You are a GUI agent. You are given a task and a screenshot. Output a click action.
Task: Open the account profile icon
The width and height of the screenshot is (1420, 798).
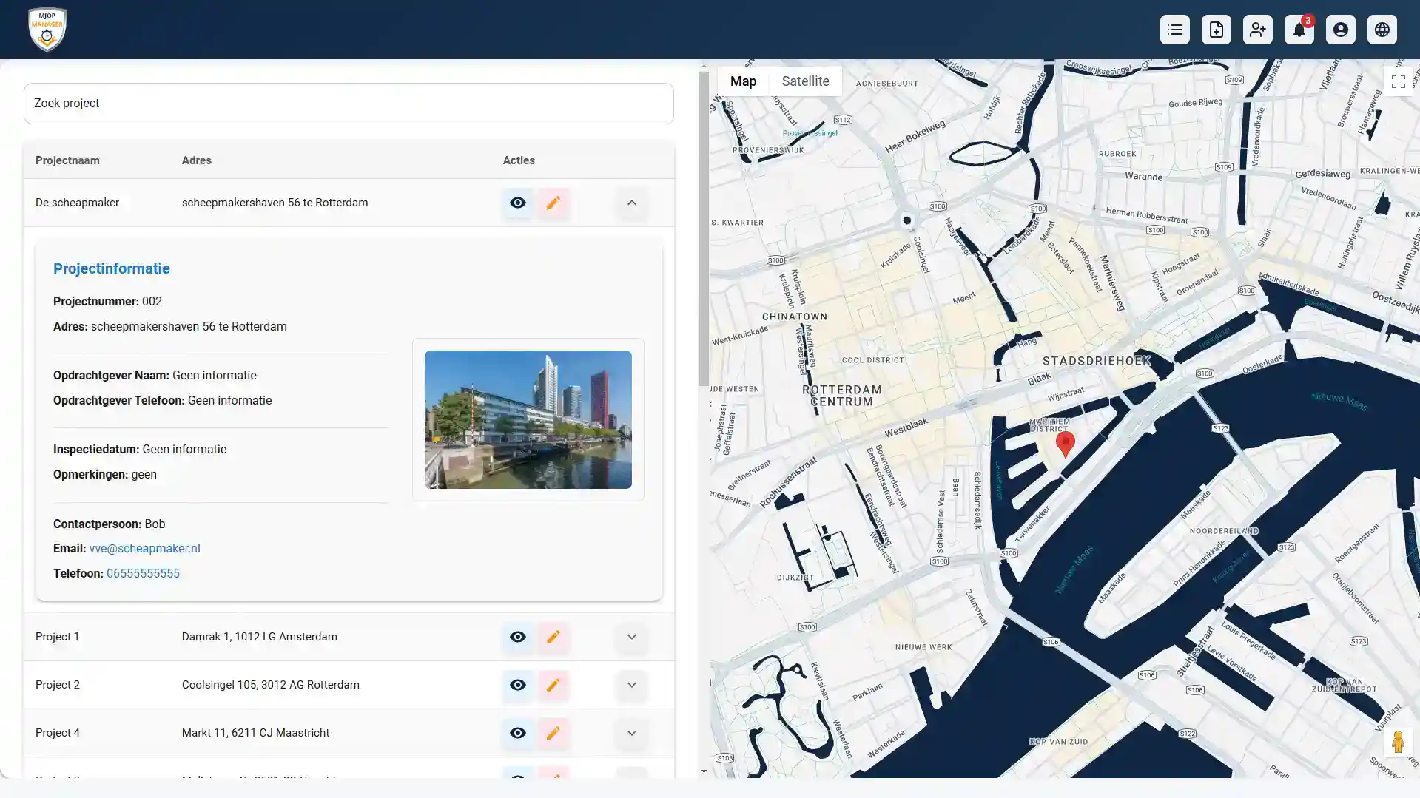point(1340,30)
